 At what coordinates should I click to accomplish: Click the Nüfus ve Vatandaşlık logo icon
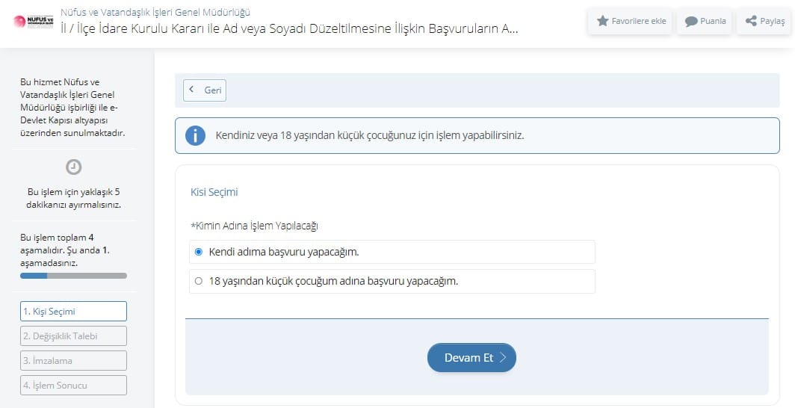pyautogui.click(x=31, y=21)
